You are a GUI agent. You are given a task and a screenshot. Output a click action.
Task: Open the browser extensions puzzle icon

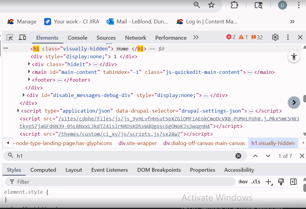[234, 5]
